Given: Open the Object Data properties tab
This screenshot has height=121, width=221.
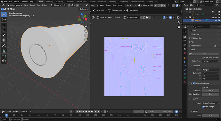Looking at the screenshot, I should pos(184,78).
